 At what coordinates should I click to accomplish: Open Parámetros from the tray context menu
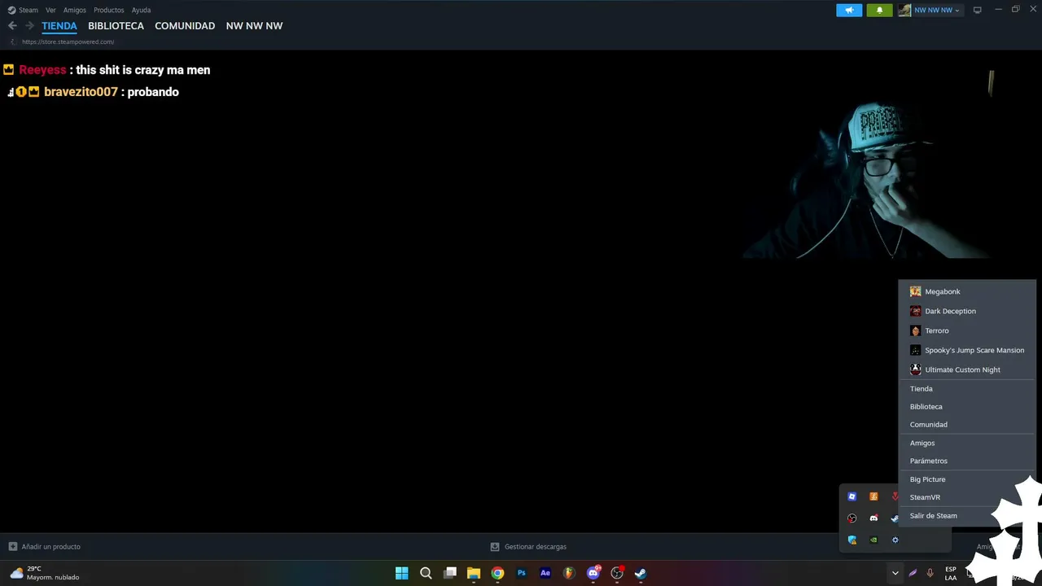click(967, 461)
